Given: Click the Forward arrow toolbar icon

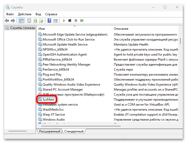Looking at the screenshot, I should click(x=13, y=21).
